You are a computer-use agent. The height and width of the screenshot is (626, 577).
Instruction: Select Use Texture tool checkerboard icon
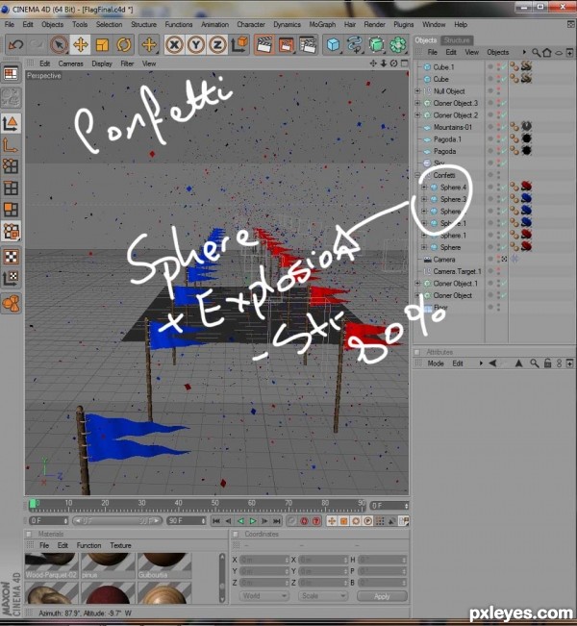[x=11, y=257]
